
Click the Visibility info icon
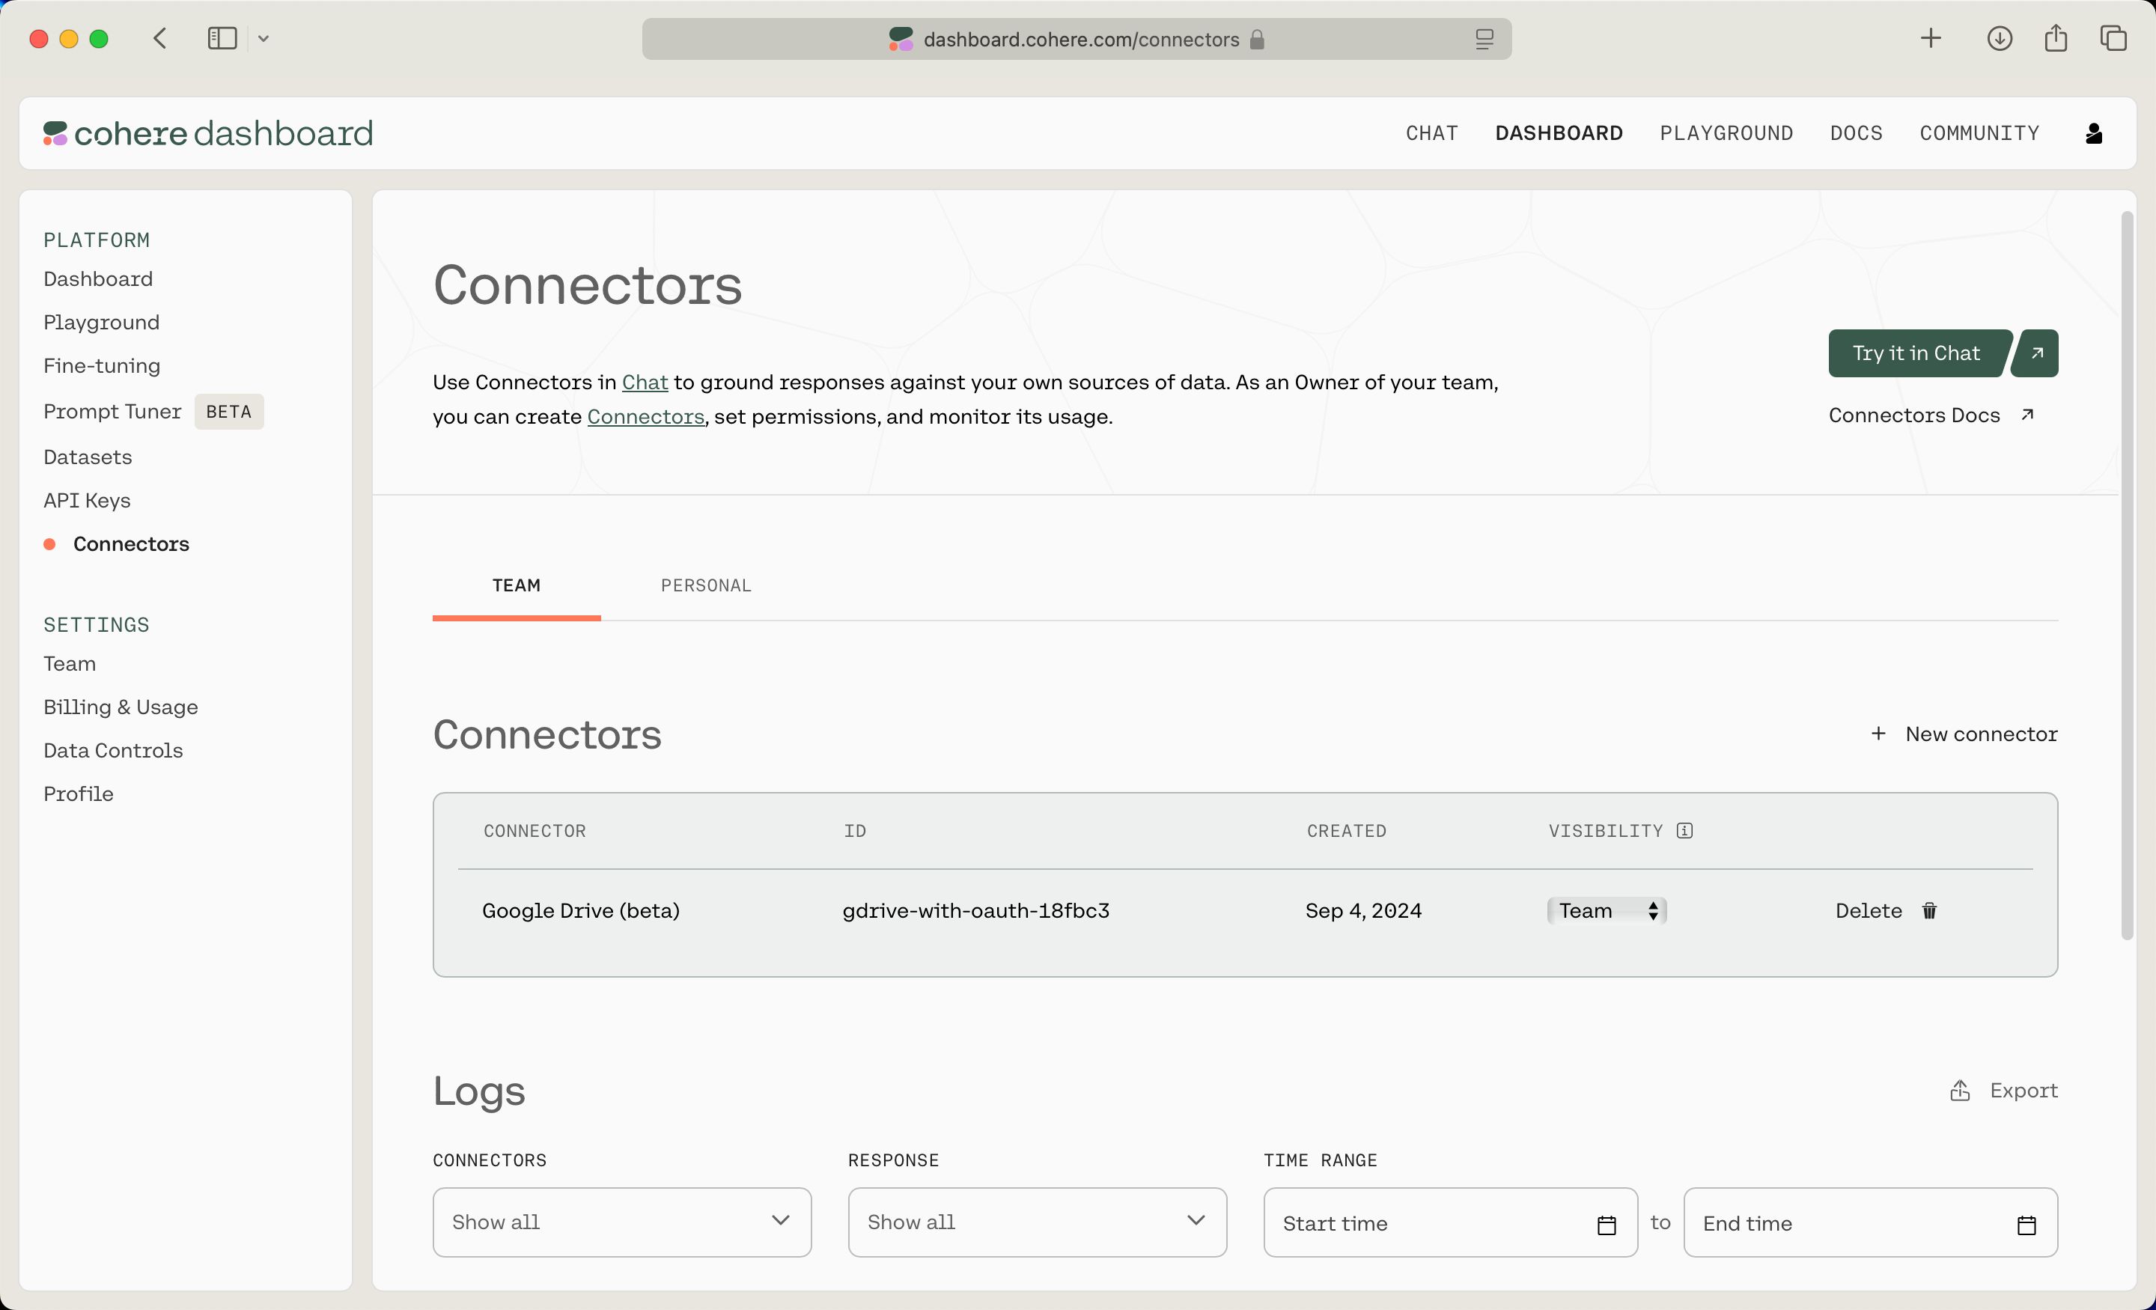(1684, 830)
